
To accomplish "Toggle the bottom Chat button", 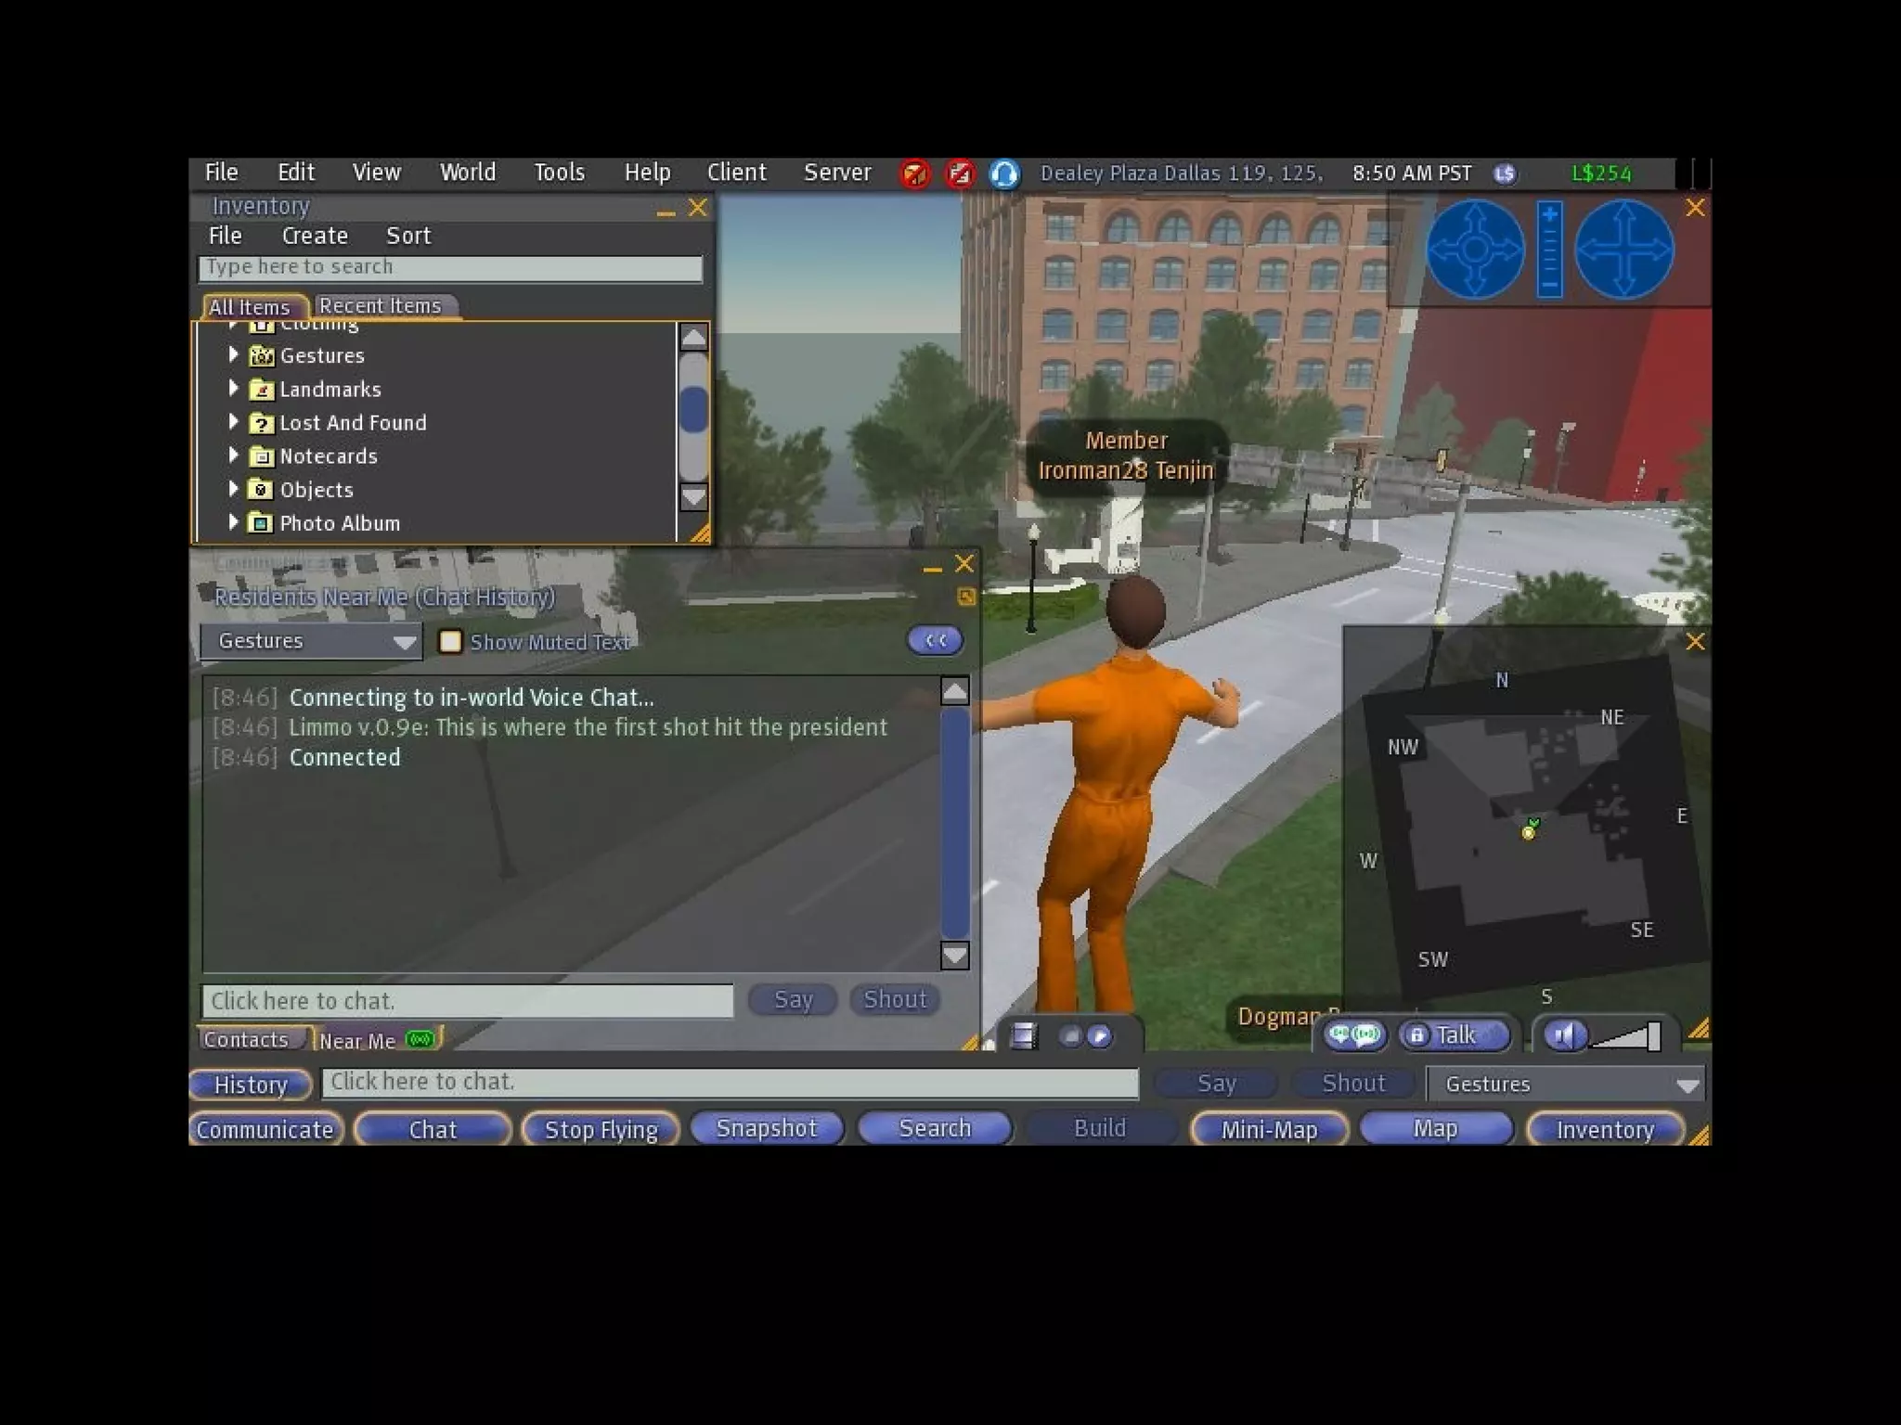I will [433, 1129].
